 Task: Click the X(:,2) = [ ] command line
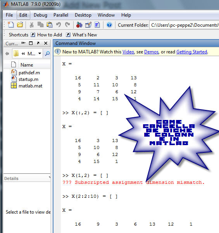tap(85, 113)
